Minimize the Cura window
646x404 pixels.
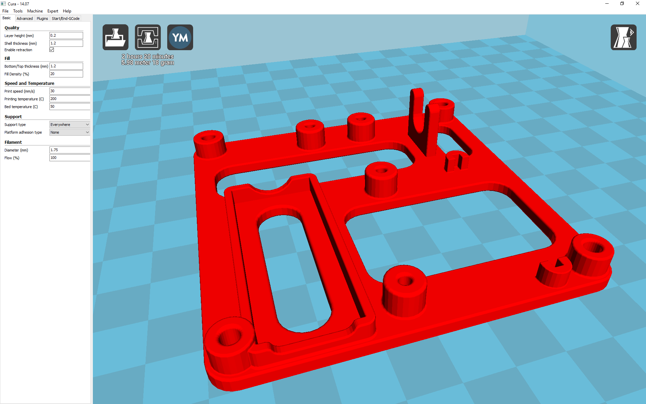click(607, 4)
